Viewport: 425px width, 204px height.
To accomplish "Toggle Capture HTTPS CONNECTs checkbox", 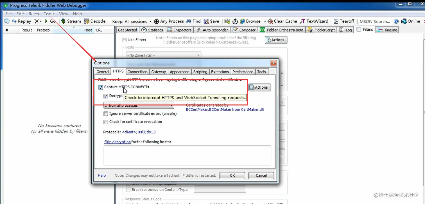I will coord(101,87).
